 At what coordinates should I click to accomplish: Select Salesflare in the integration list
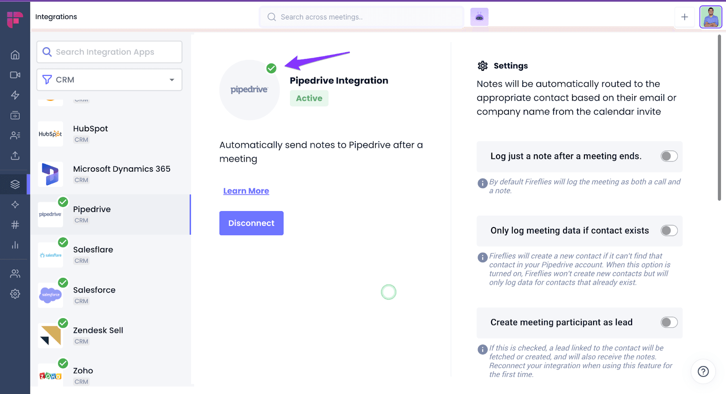pyautogui.click(x=110, y=255)
